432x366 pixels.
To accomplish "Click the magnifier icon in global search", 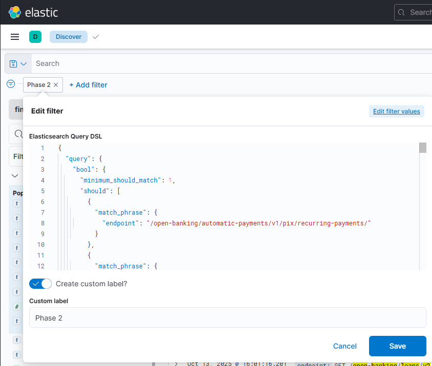I will (402, 12).
